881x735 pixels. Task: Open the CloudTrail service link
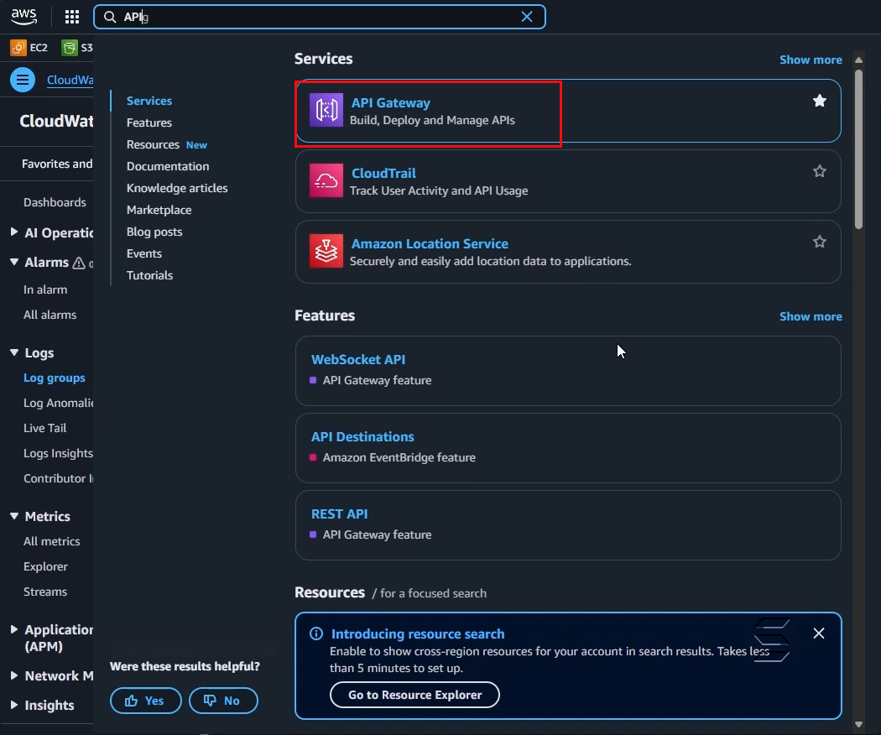click(x=383, y=173)
